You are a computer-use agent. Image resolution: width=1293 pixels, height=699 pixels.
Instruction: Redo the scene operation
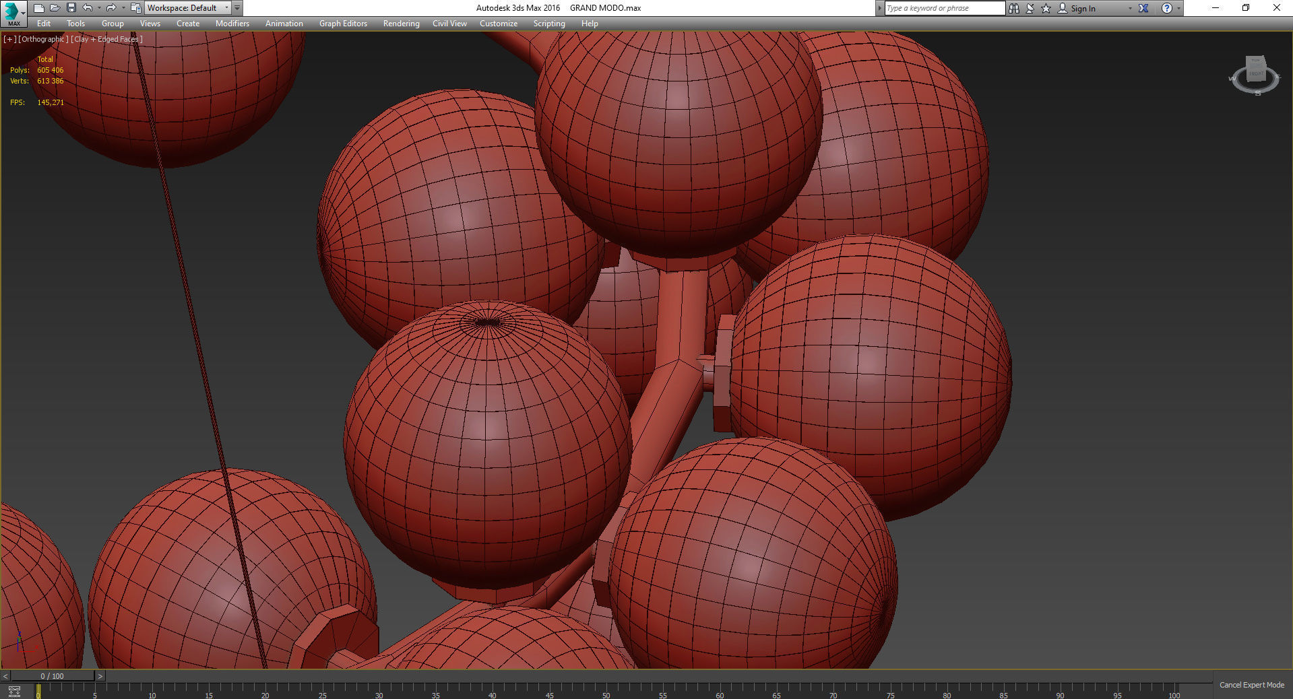[x=111, y=8]
